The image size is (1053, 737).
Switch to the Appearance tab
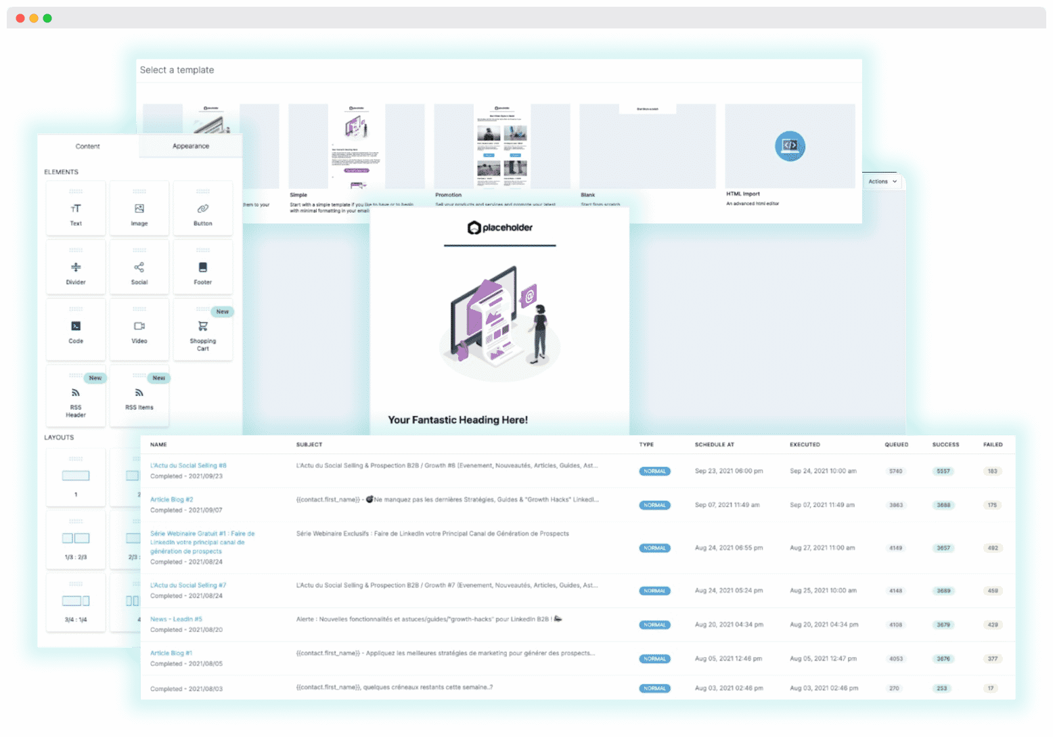point(191,146)
